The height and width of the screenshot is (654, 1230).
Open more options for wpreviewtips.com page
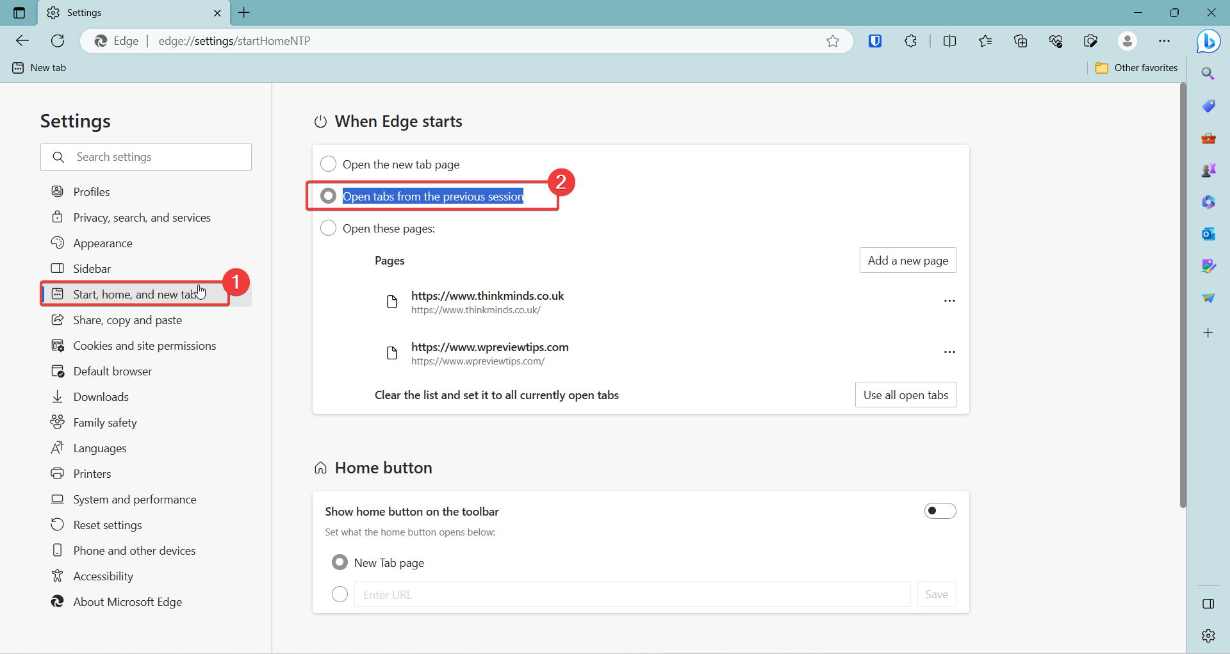click(949, 352)
